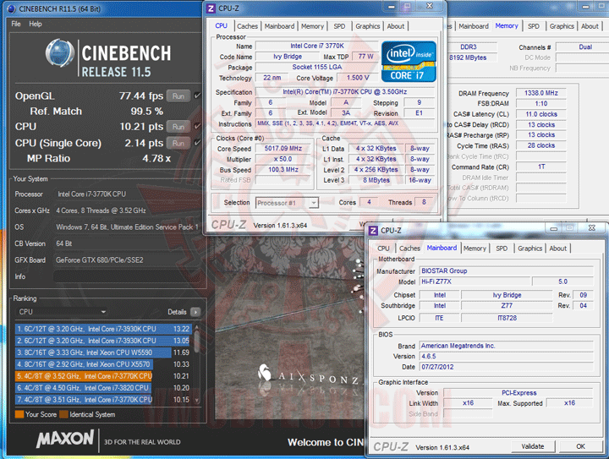This screenshot has height=459, width=609.
Task: Switch to CPU tab in Mainboard CPU-Z window
Action: click(383, 249)
